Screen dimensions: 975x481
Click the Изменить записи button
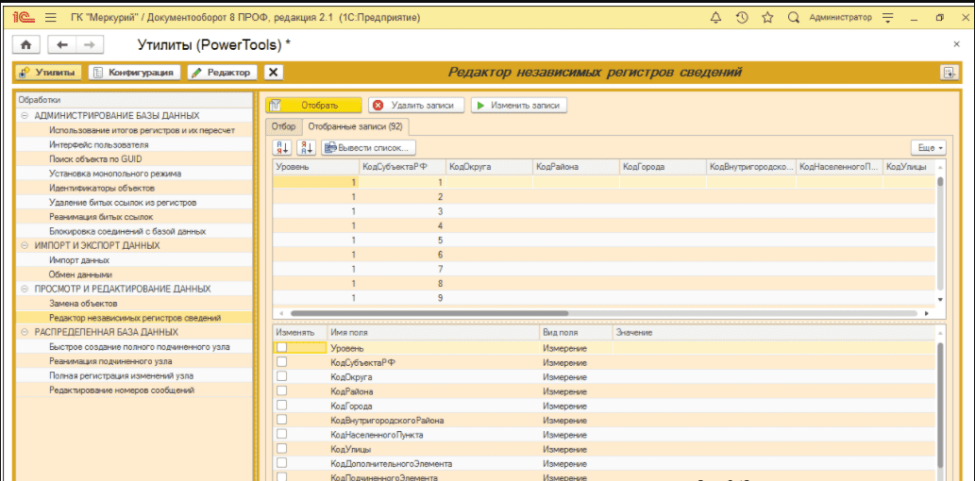coord(519,106)
